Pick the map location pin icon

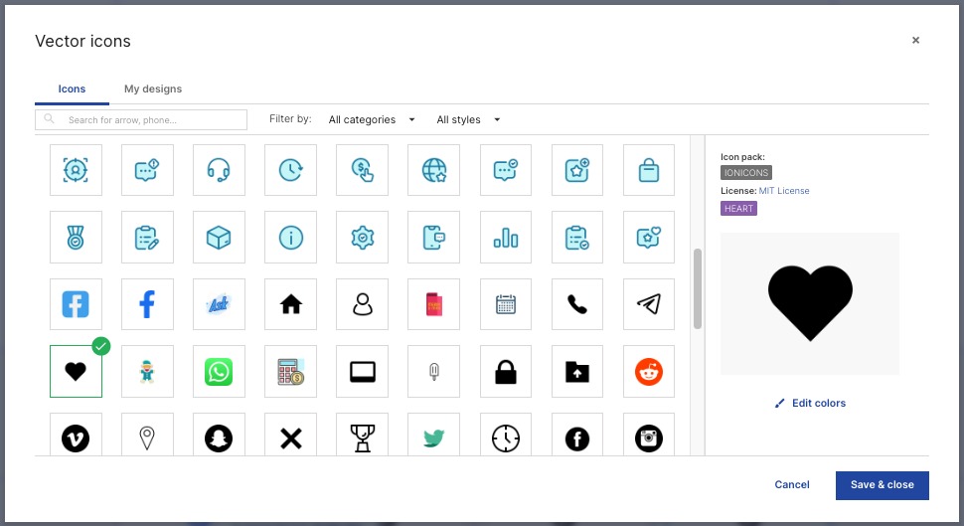(x=147, y=438)
